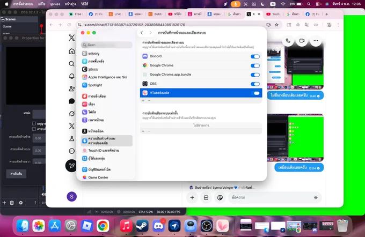
Task: Delete the scene with OBS trash icon
Action: (x=12, y=203)
